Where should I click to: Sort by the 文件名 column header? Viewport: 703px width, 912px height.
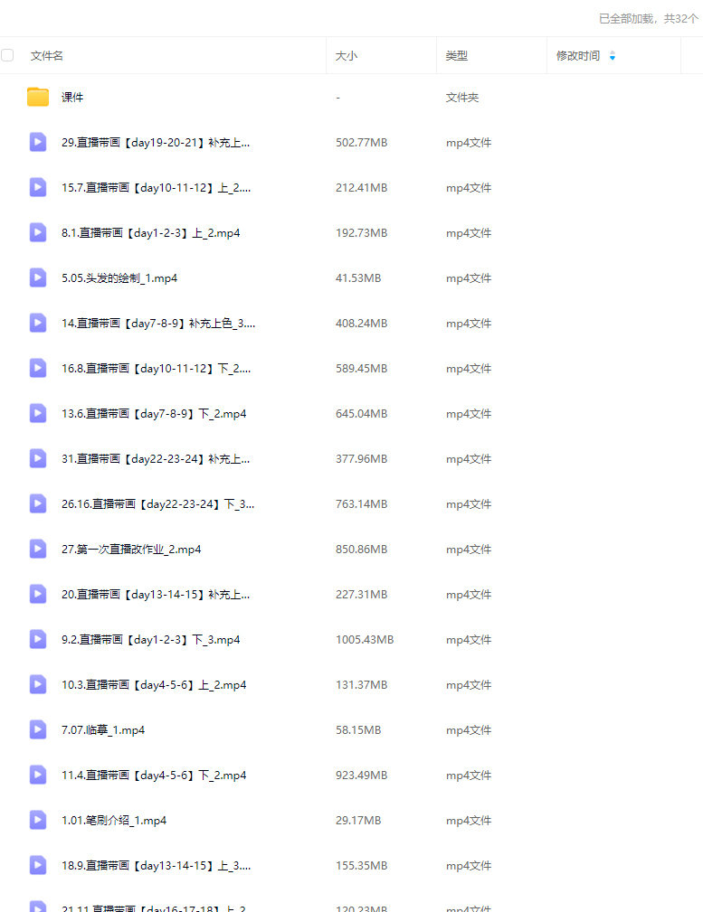[x=46, y=56]
